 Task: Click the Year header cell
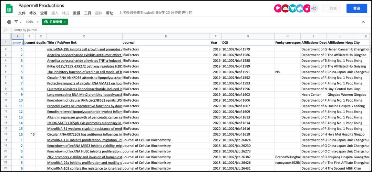pyautogui.click(x=216, y=43)
